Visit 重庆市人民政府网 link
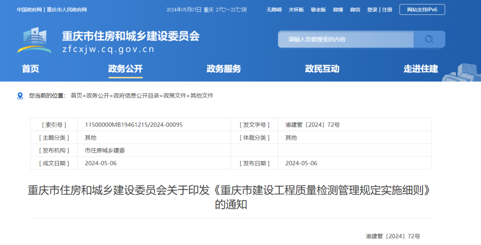 click(67, 10)
